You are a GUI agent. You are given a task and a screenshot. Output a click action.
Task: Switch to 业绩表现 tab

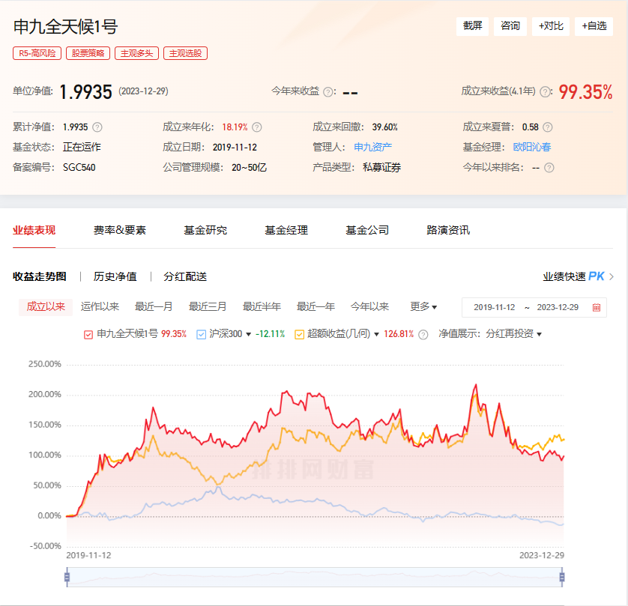tap(34, 231)
